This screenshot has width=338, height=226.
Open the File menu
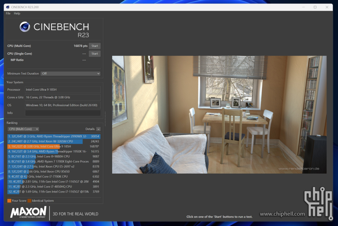8,13
